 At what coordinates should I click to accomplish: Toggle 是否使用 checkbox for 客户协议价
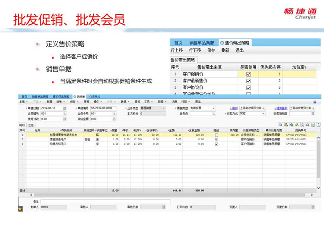click(248, 88)
